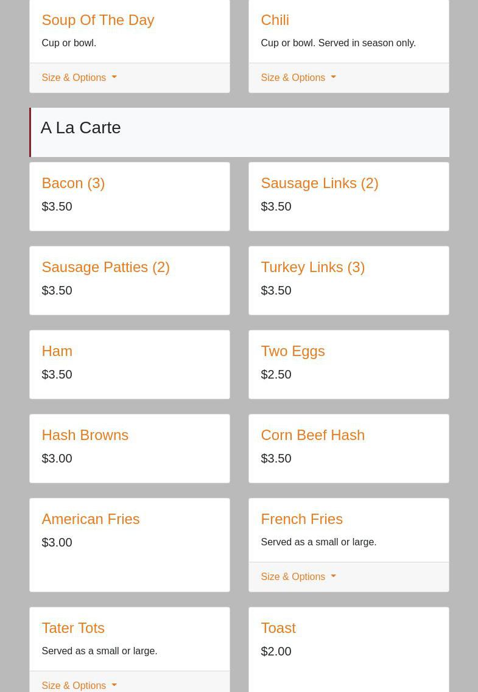The height and width of the screenshot is (692, 478).
Task: Pick the Turkey Links (3) item
Action: [x=312, y=267]
